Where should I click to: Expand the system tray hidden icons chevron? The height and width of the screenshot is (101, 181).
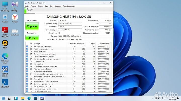pyautogui.click(x=153, y=98)
